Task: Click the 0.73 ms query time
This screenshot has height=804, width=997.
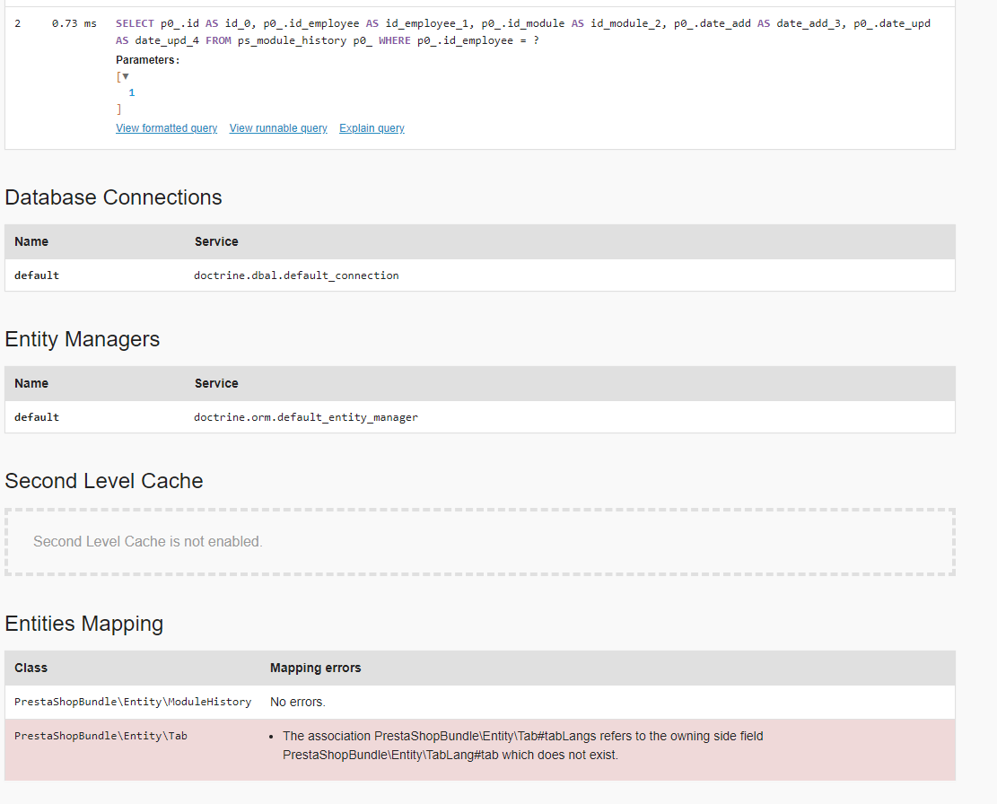Action: point(74,23)
